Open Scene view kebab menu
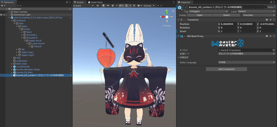This screenshot has width=277, height=127. pos(174,2)
